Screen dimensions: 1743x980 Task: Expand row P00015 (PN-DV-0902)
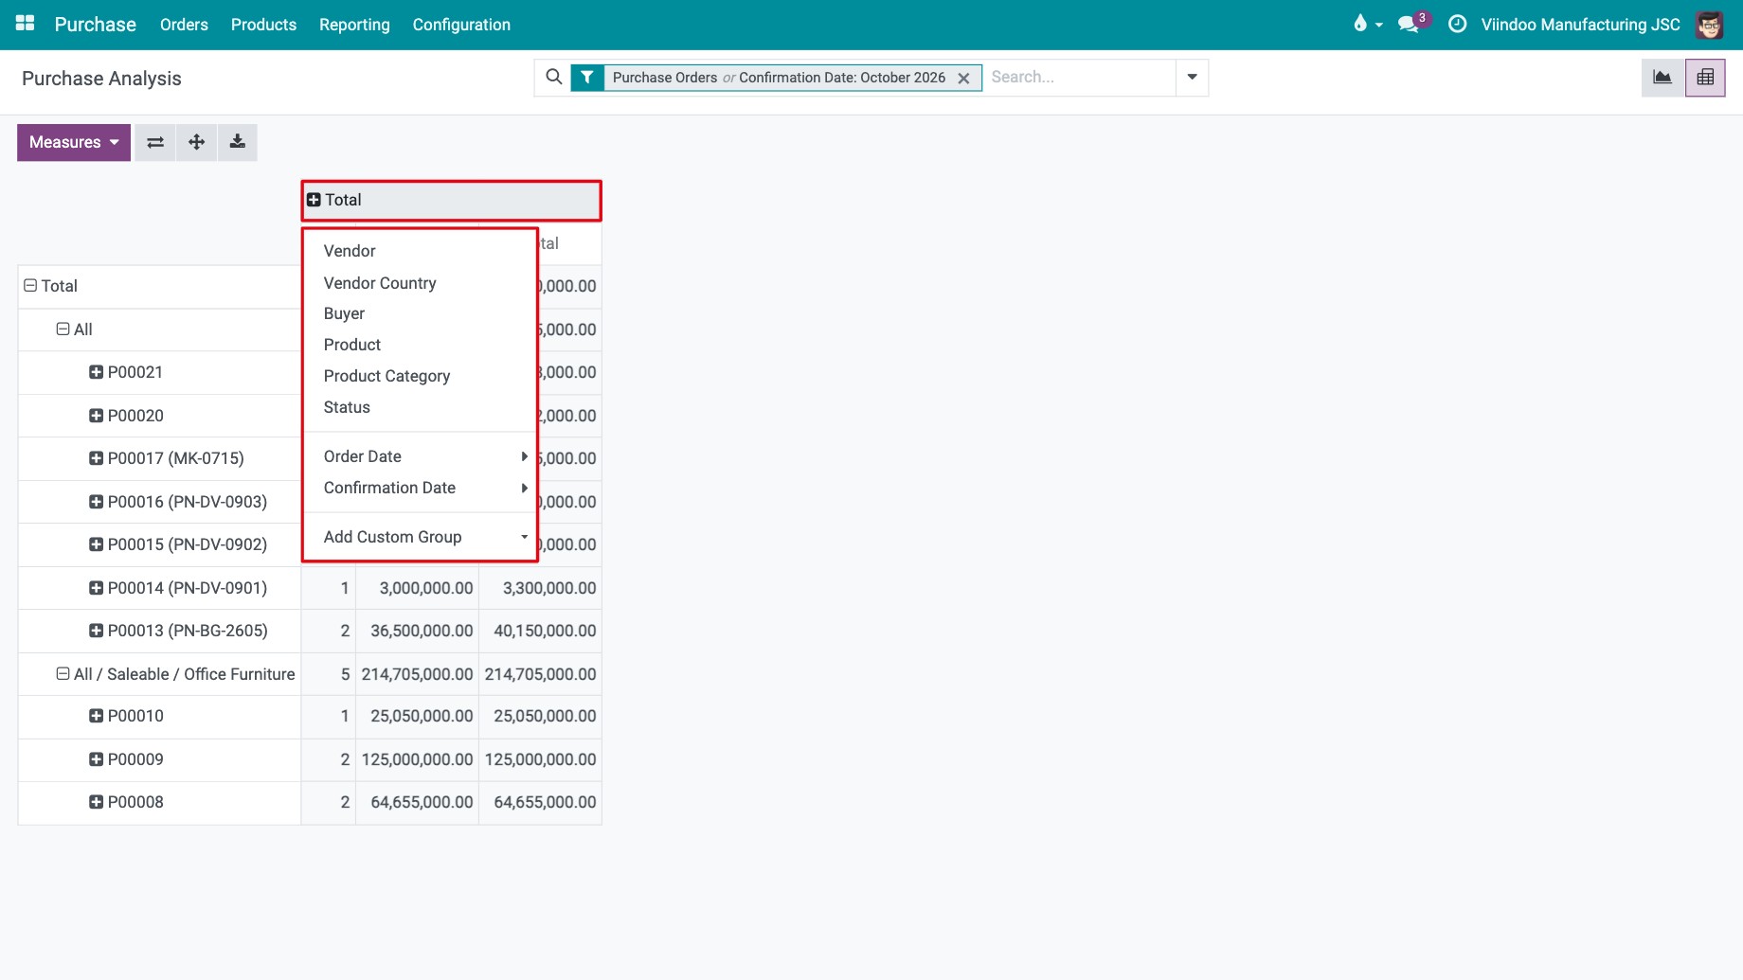point(96,544)
